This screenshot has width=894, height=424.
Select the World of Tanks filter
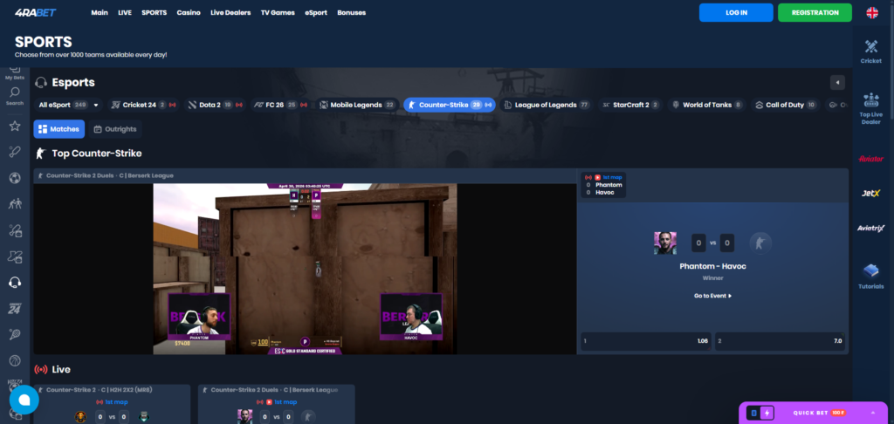(707, 105)
